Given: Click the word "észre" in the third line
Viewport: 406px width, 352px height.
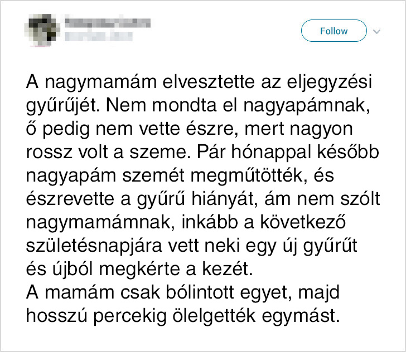Looking at the screenshot, I should point(215,127).
